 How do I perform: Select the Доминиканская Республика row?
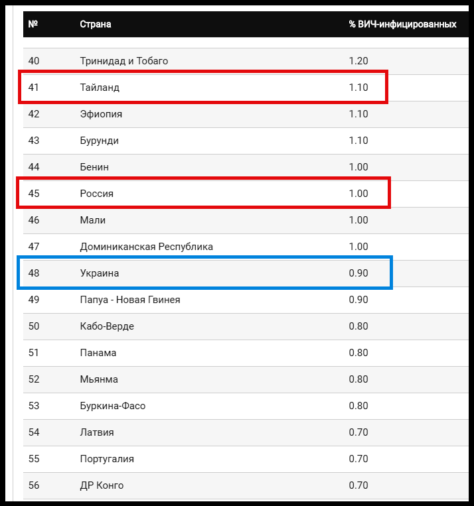click(x=246, y=247)
